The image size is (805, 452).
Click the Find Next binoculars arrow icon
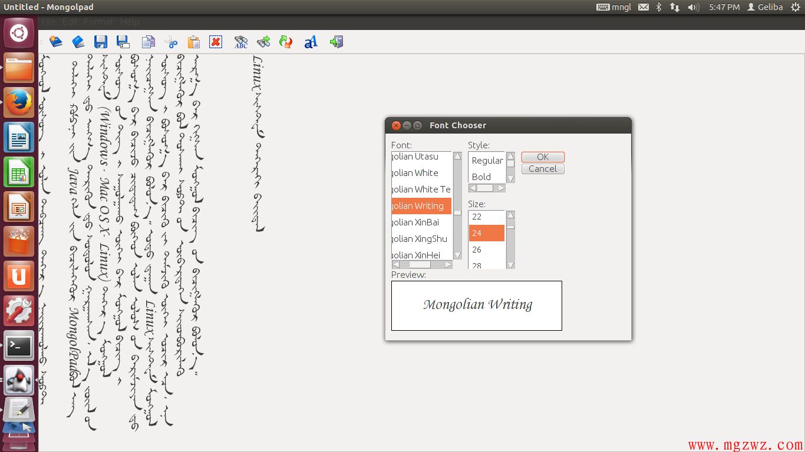263,42
